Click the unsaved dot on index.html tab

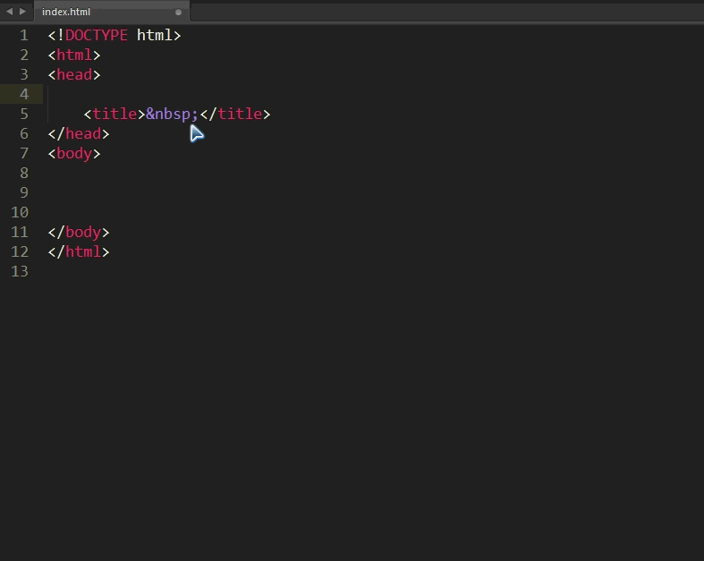tap(178, 13)
